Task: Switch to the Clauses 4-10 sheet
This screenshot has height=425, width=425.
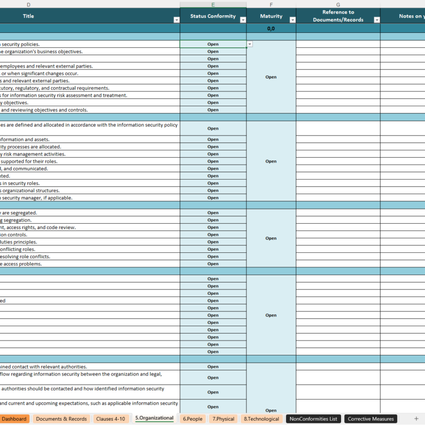Action: [x=110, y=419]
